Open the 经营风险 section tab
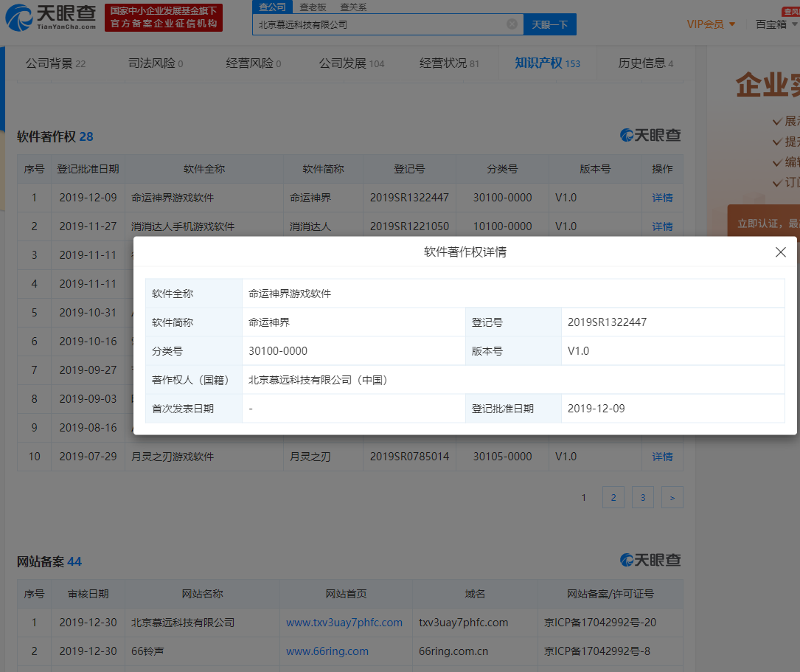 point(254,63)
